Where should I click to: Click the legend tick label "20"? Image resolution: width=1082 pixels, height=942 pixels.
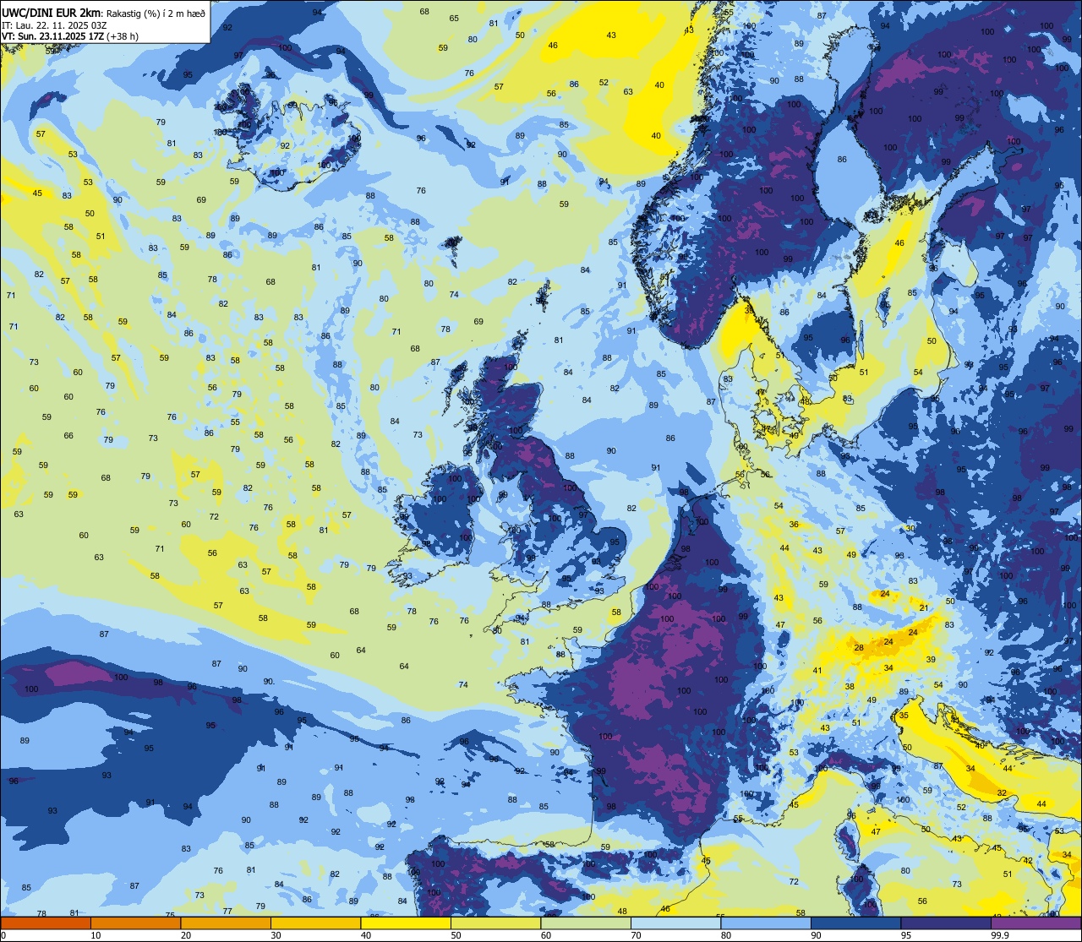pos(186,935)
